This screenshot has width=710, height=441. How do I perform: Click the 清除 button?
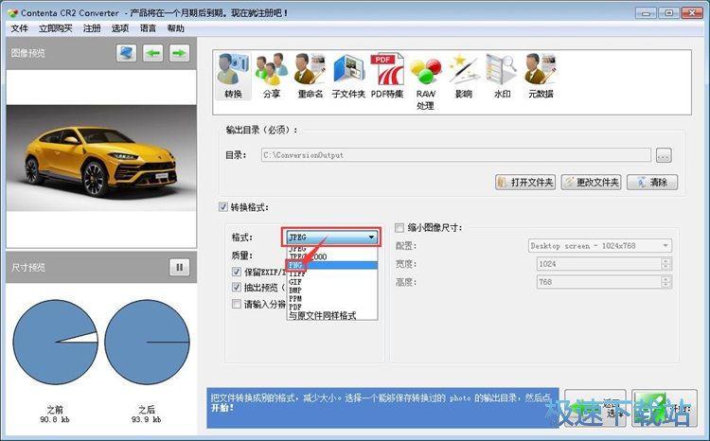(652, 182)
